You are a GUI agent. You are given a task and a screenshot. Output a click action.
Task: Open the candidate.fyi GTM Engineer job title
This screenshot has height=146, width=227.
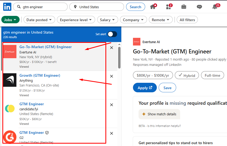32,104
